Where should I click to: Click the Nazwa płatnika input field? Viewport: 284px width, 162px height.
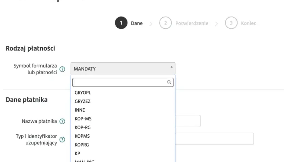(188, 121)
